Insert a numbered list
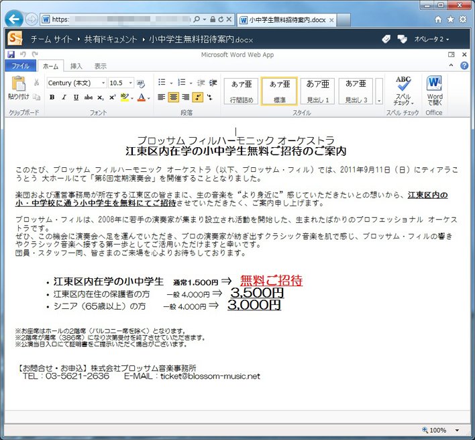Screen dimensions: 475x440 pyautogui.click(x=182, y=83)
